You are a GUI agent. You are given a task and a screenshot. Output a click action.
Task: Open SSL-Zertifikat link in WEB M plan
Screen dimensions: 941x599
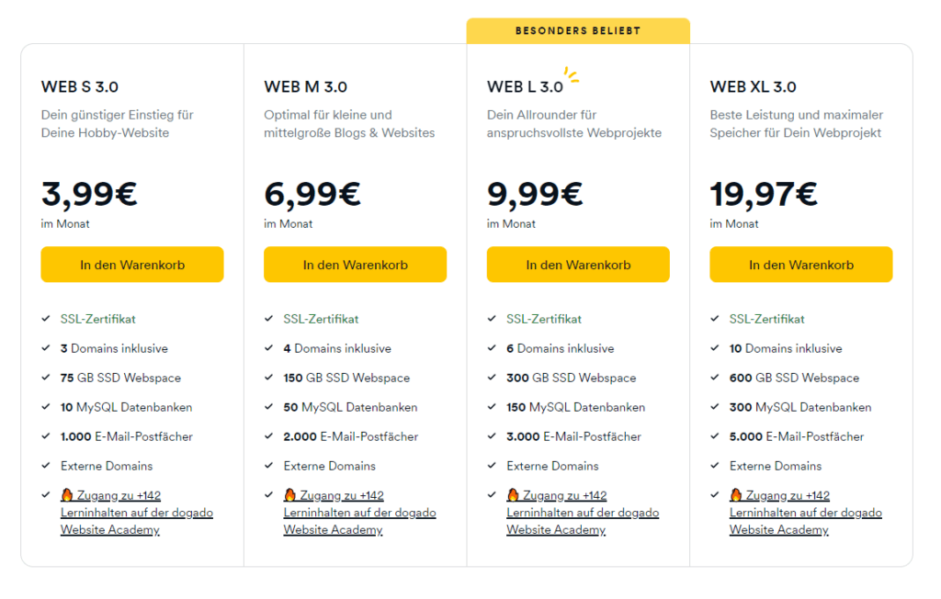(321, 320)
